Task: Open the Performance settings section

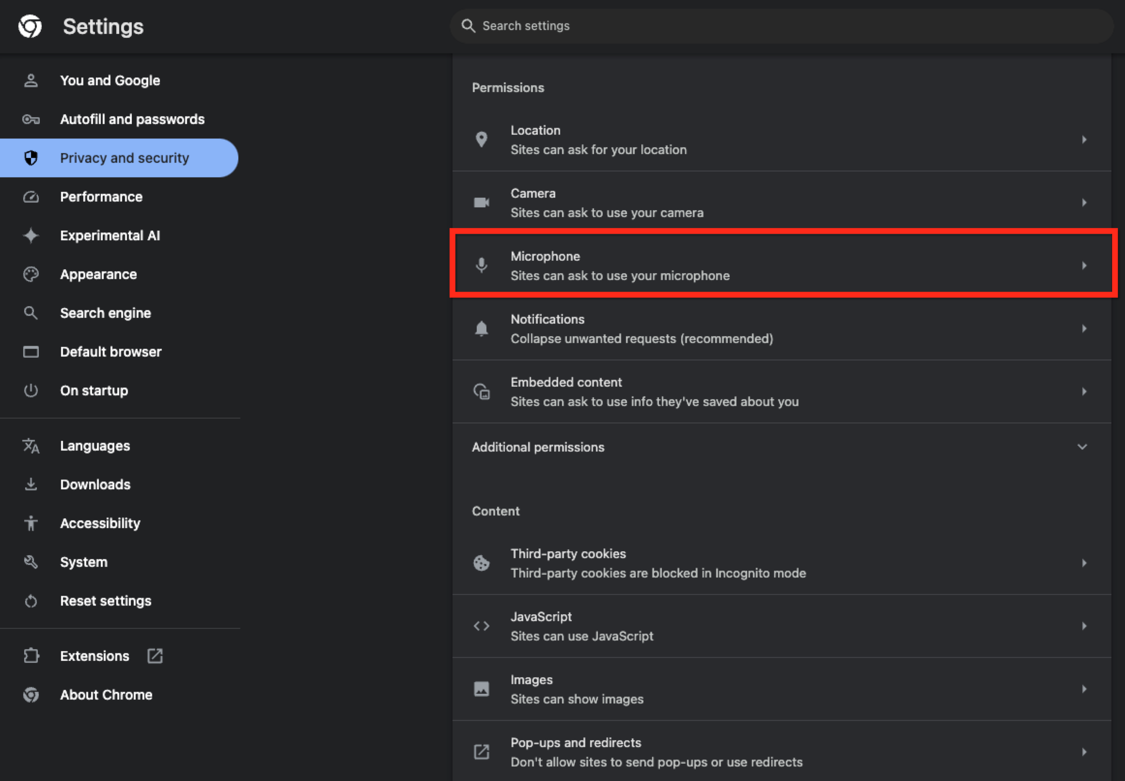Action: coord(101,197)
